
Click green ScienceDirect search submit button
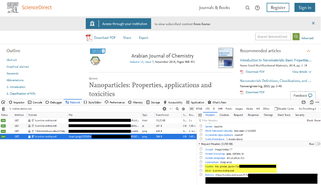[296, 37]
